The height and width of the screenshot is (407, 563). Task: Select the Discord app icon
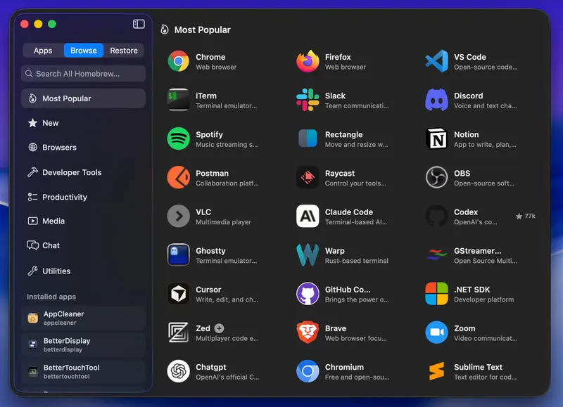tap(436, 100)
